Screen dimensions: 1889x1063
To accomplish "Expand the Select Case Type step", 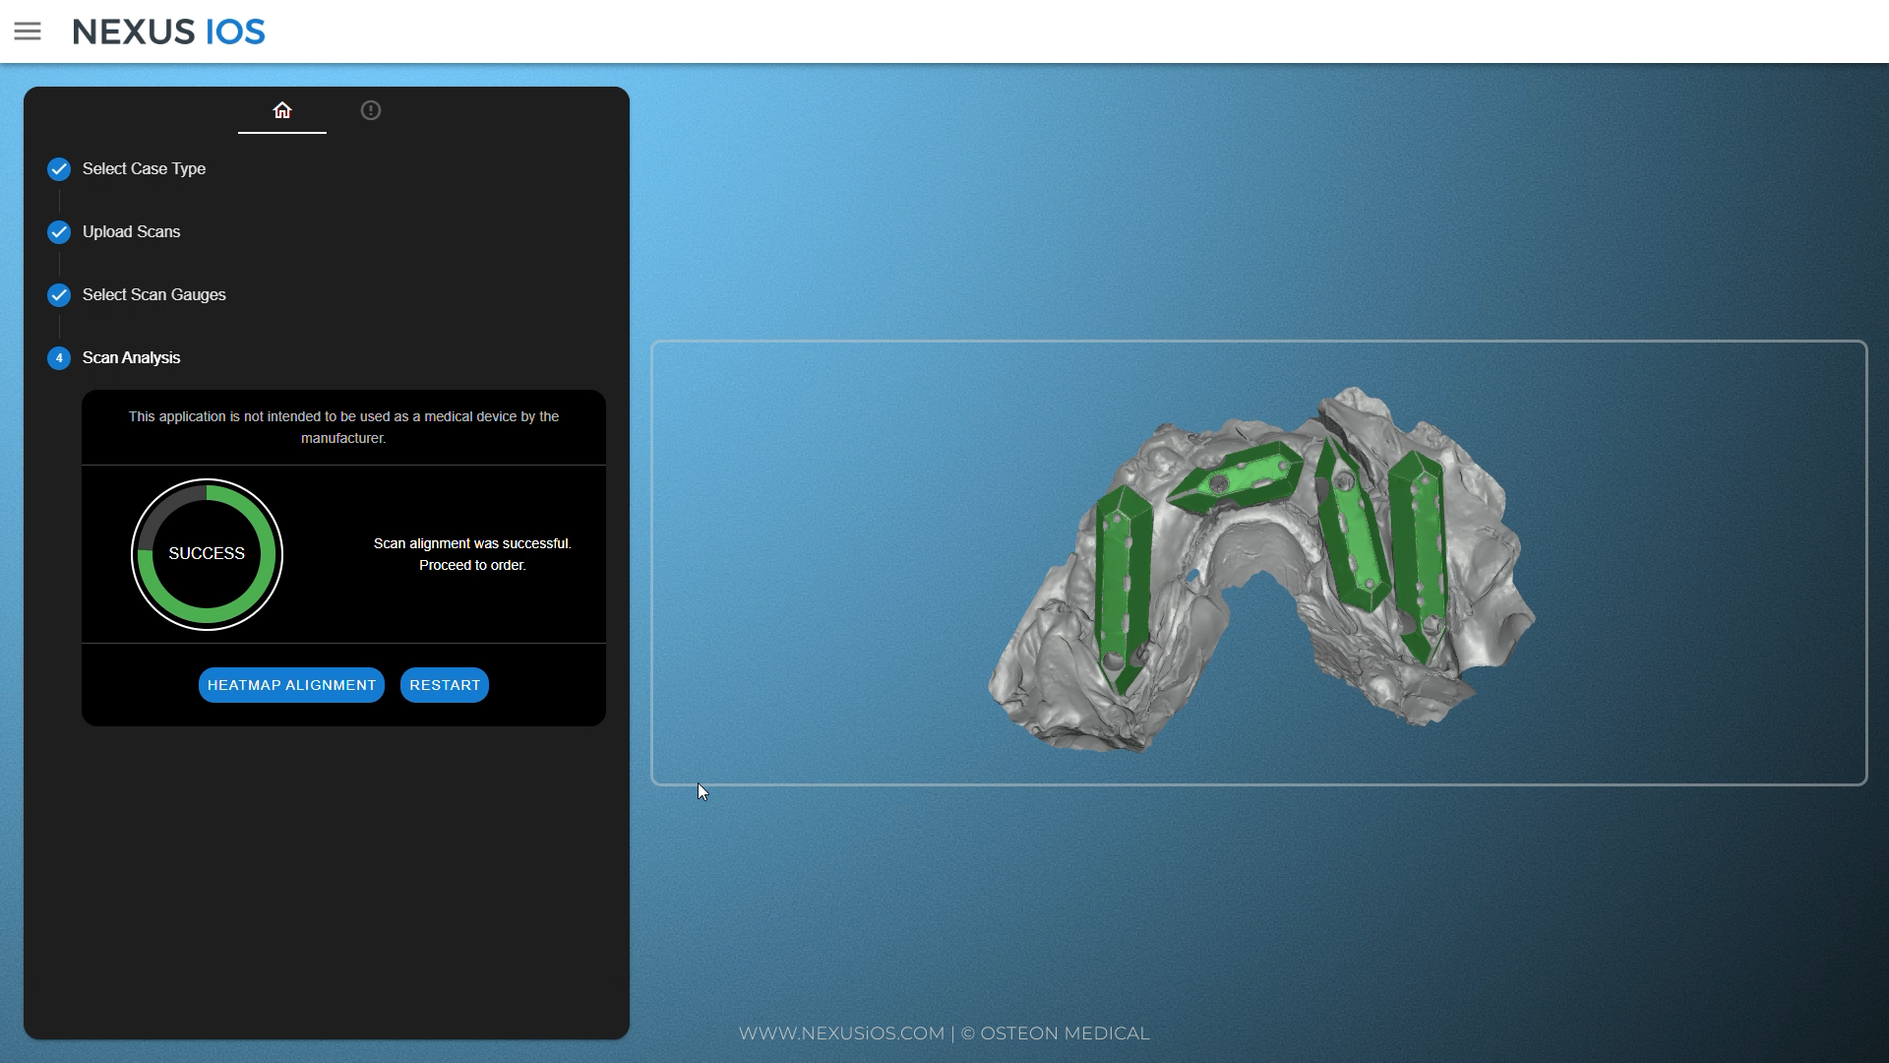I will coord(144,168).
